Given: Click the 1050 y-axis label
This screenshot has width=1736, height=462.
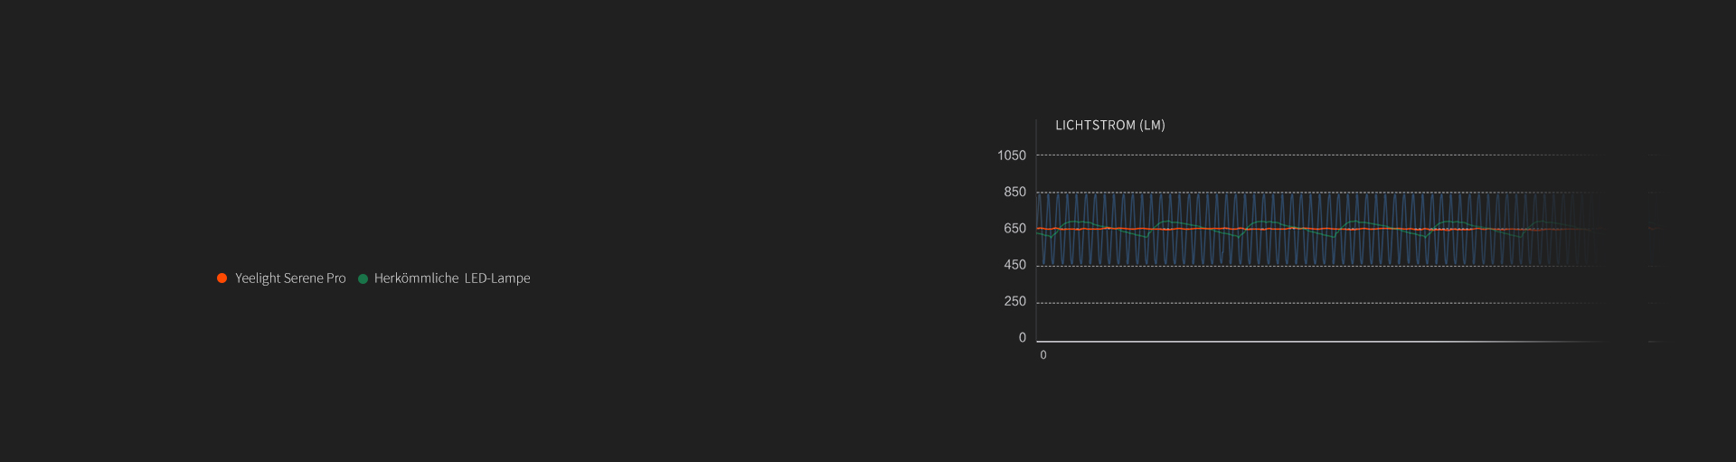Looking at the screenshot, I should coord(1012,156).
